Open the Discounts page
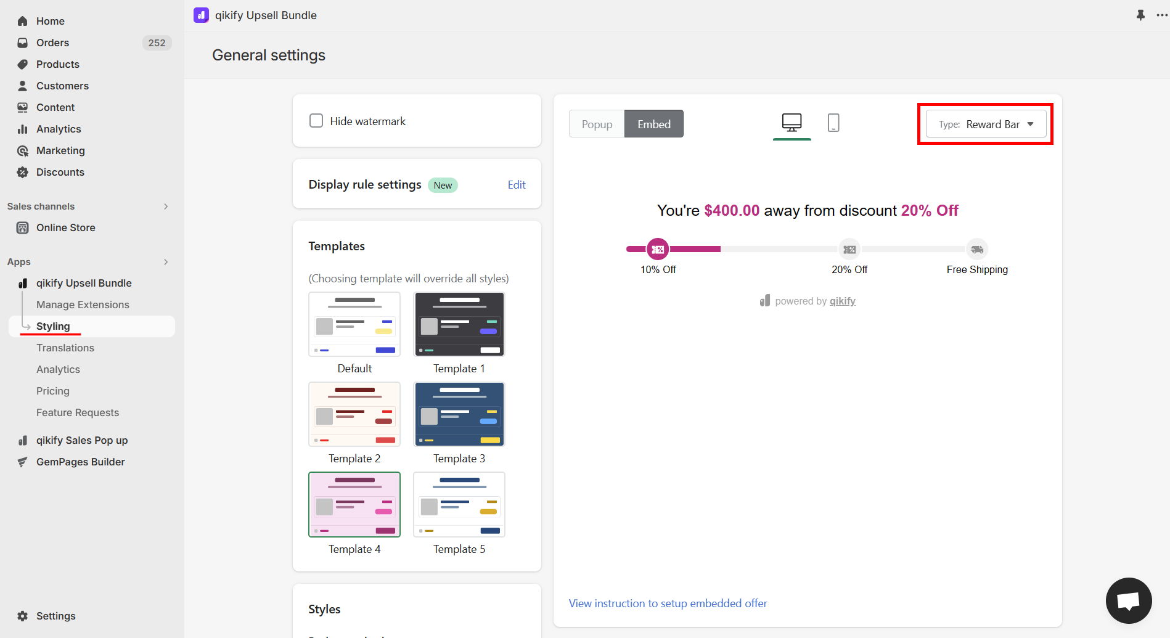The height and width of the screenshot is (638, 1170). click(x=60, y=172)
